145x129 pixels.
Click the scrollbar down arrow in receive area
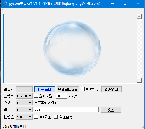click(x=139, y=80)
